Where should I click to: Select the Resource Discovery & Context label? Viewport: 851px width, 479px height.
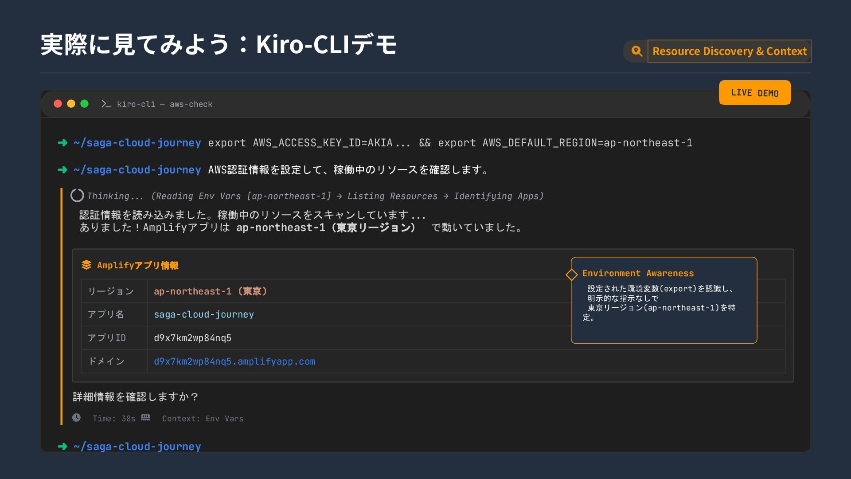point(729,51)
